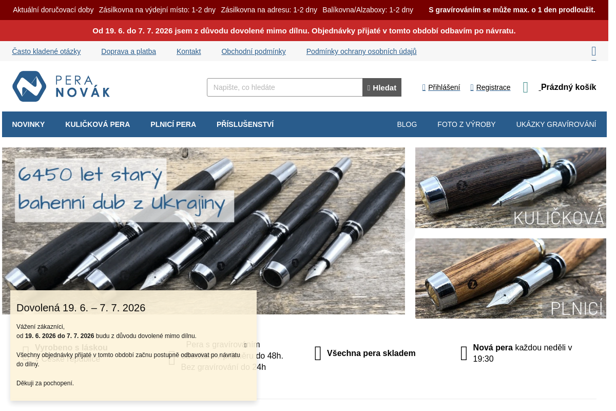Open the Kuličková pens banner
Viewport: 616px width, 411px height.
pyautogui.click(x=511, y=188)
